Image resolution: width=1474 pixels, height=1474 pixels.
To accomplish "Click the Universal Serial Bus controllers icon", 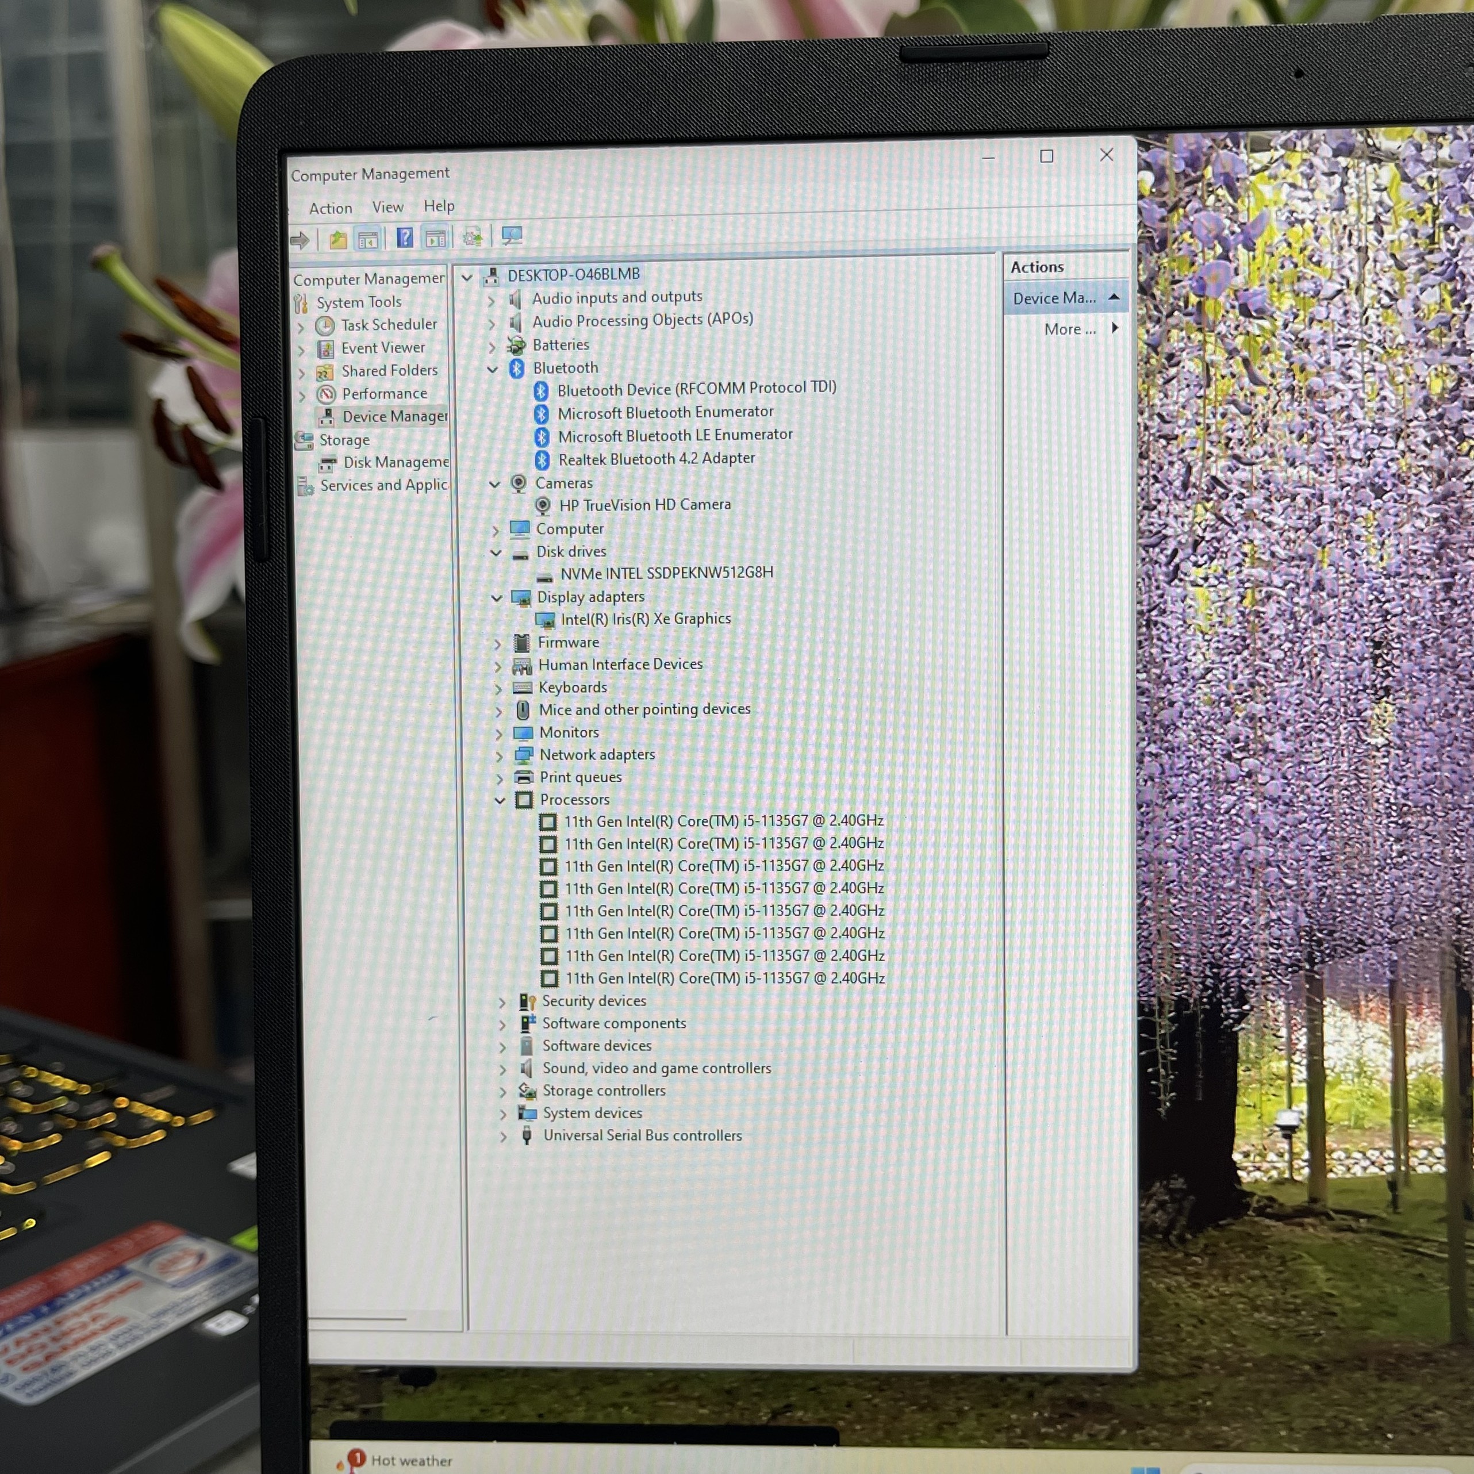I will (527, 1137).
